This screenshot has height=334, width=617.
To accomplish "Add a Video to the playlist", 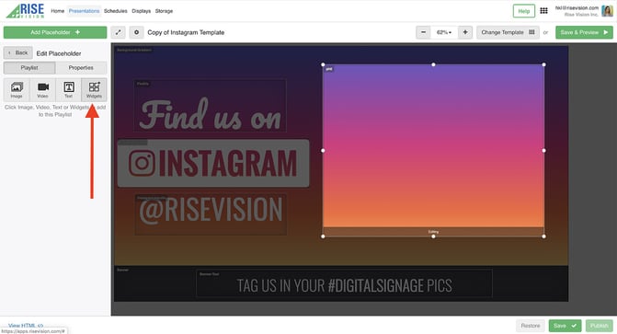I will pos(42,90).
